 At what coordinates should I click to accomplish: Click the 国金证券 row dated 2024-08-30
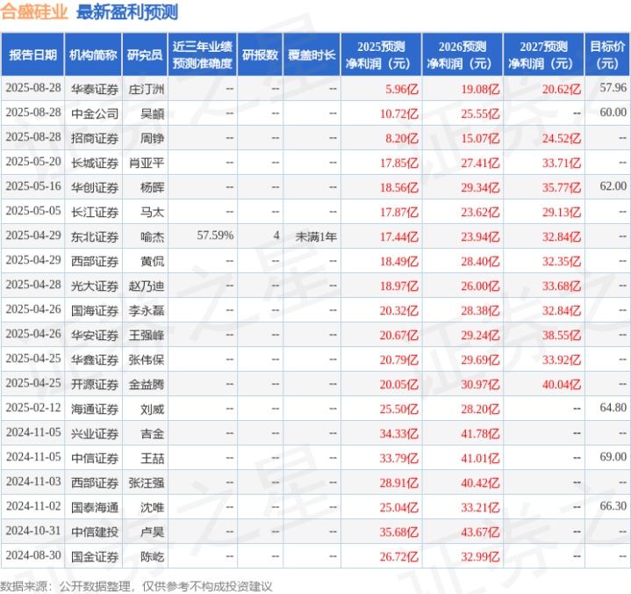315,556
